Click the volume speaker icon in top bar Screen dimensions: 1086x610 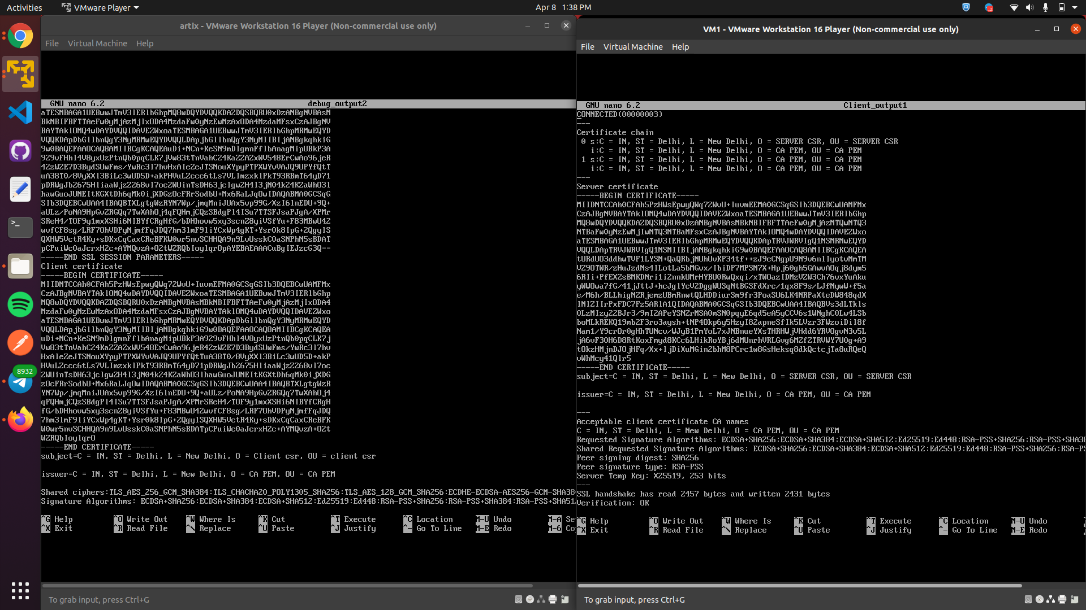1029,7
